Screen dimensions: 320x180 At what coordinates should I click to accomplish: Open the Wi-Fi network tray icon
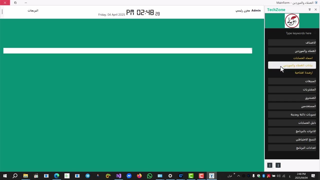pos(284,176)
